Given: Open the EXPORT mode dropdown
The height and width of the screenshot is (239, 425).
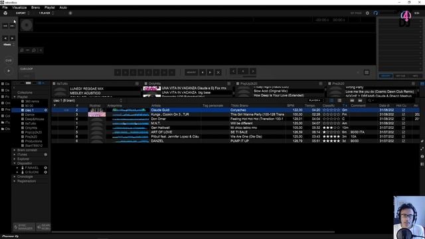Looking at the screenshot, I should click(22, 13).
